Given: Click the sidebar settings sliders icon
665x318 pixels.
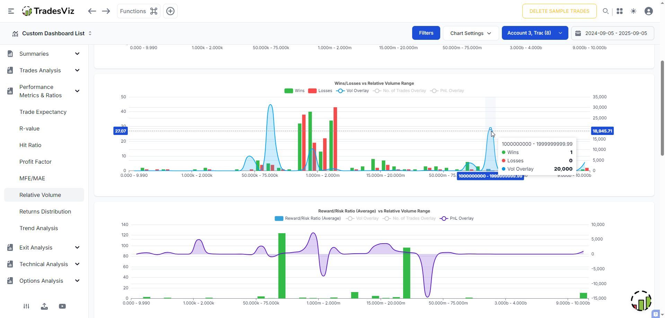Looking at the screenshot, I should point(26,306).
